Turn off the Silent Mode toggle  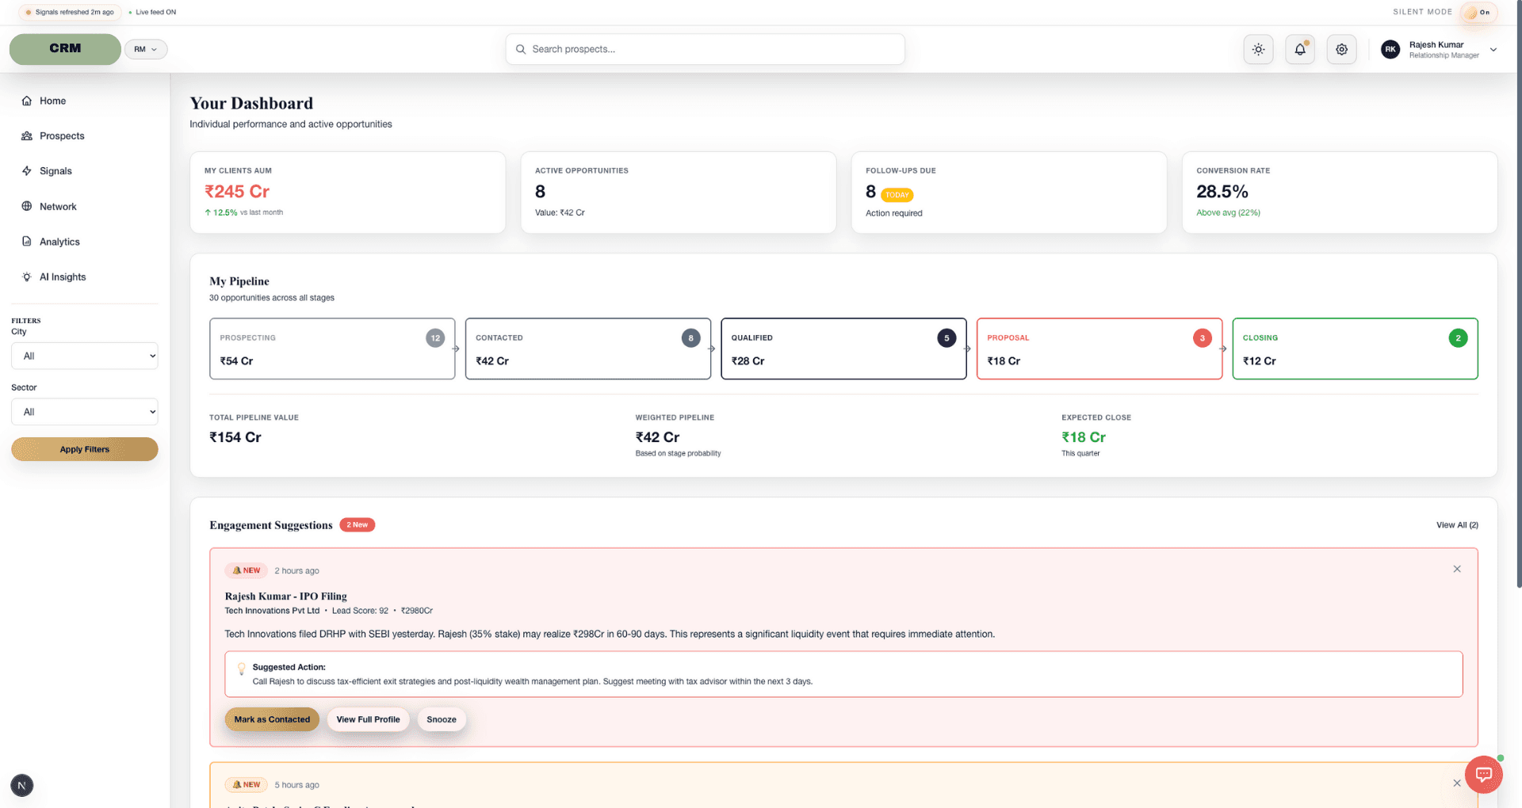[x=1479, y=13]
